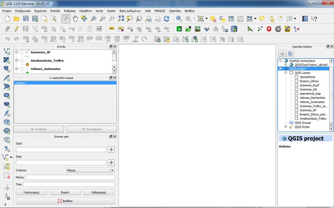Image resolution: width=334 pixels, height=208 pixels.
Task: Select Velones_Mechanikes in the OpenGeo Explorer
Action: 312,97
